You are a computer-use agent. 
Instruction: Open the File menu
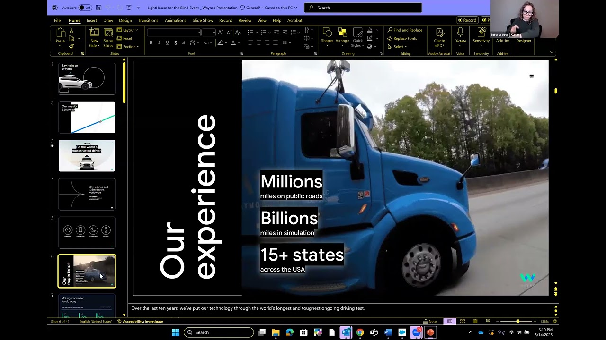[57, 20]
